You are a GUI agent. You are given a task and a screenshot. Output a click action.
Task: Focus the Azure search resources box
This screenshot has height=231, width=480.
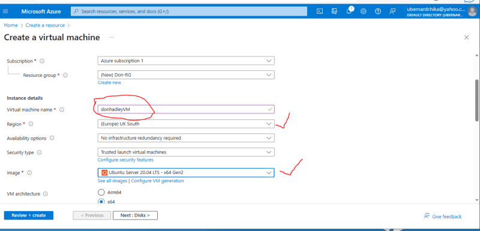tap(189, 11)
